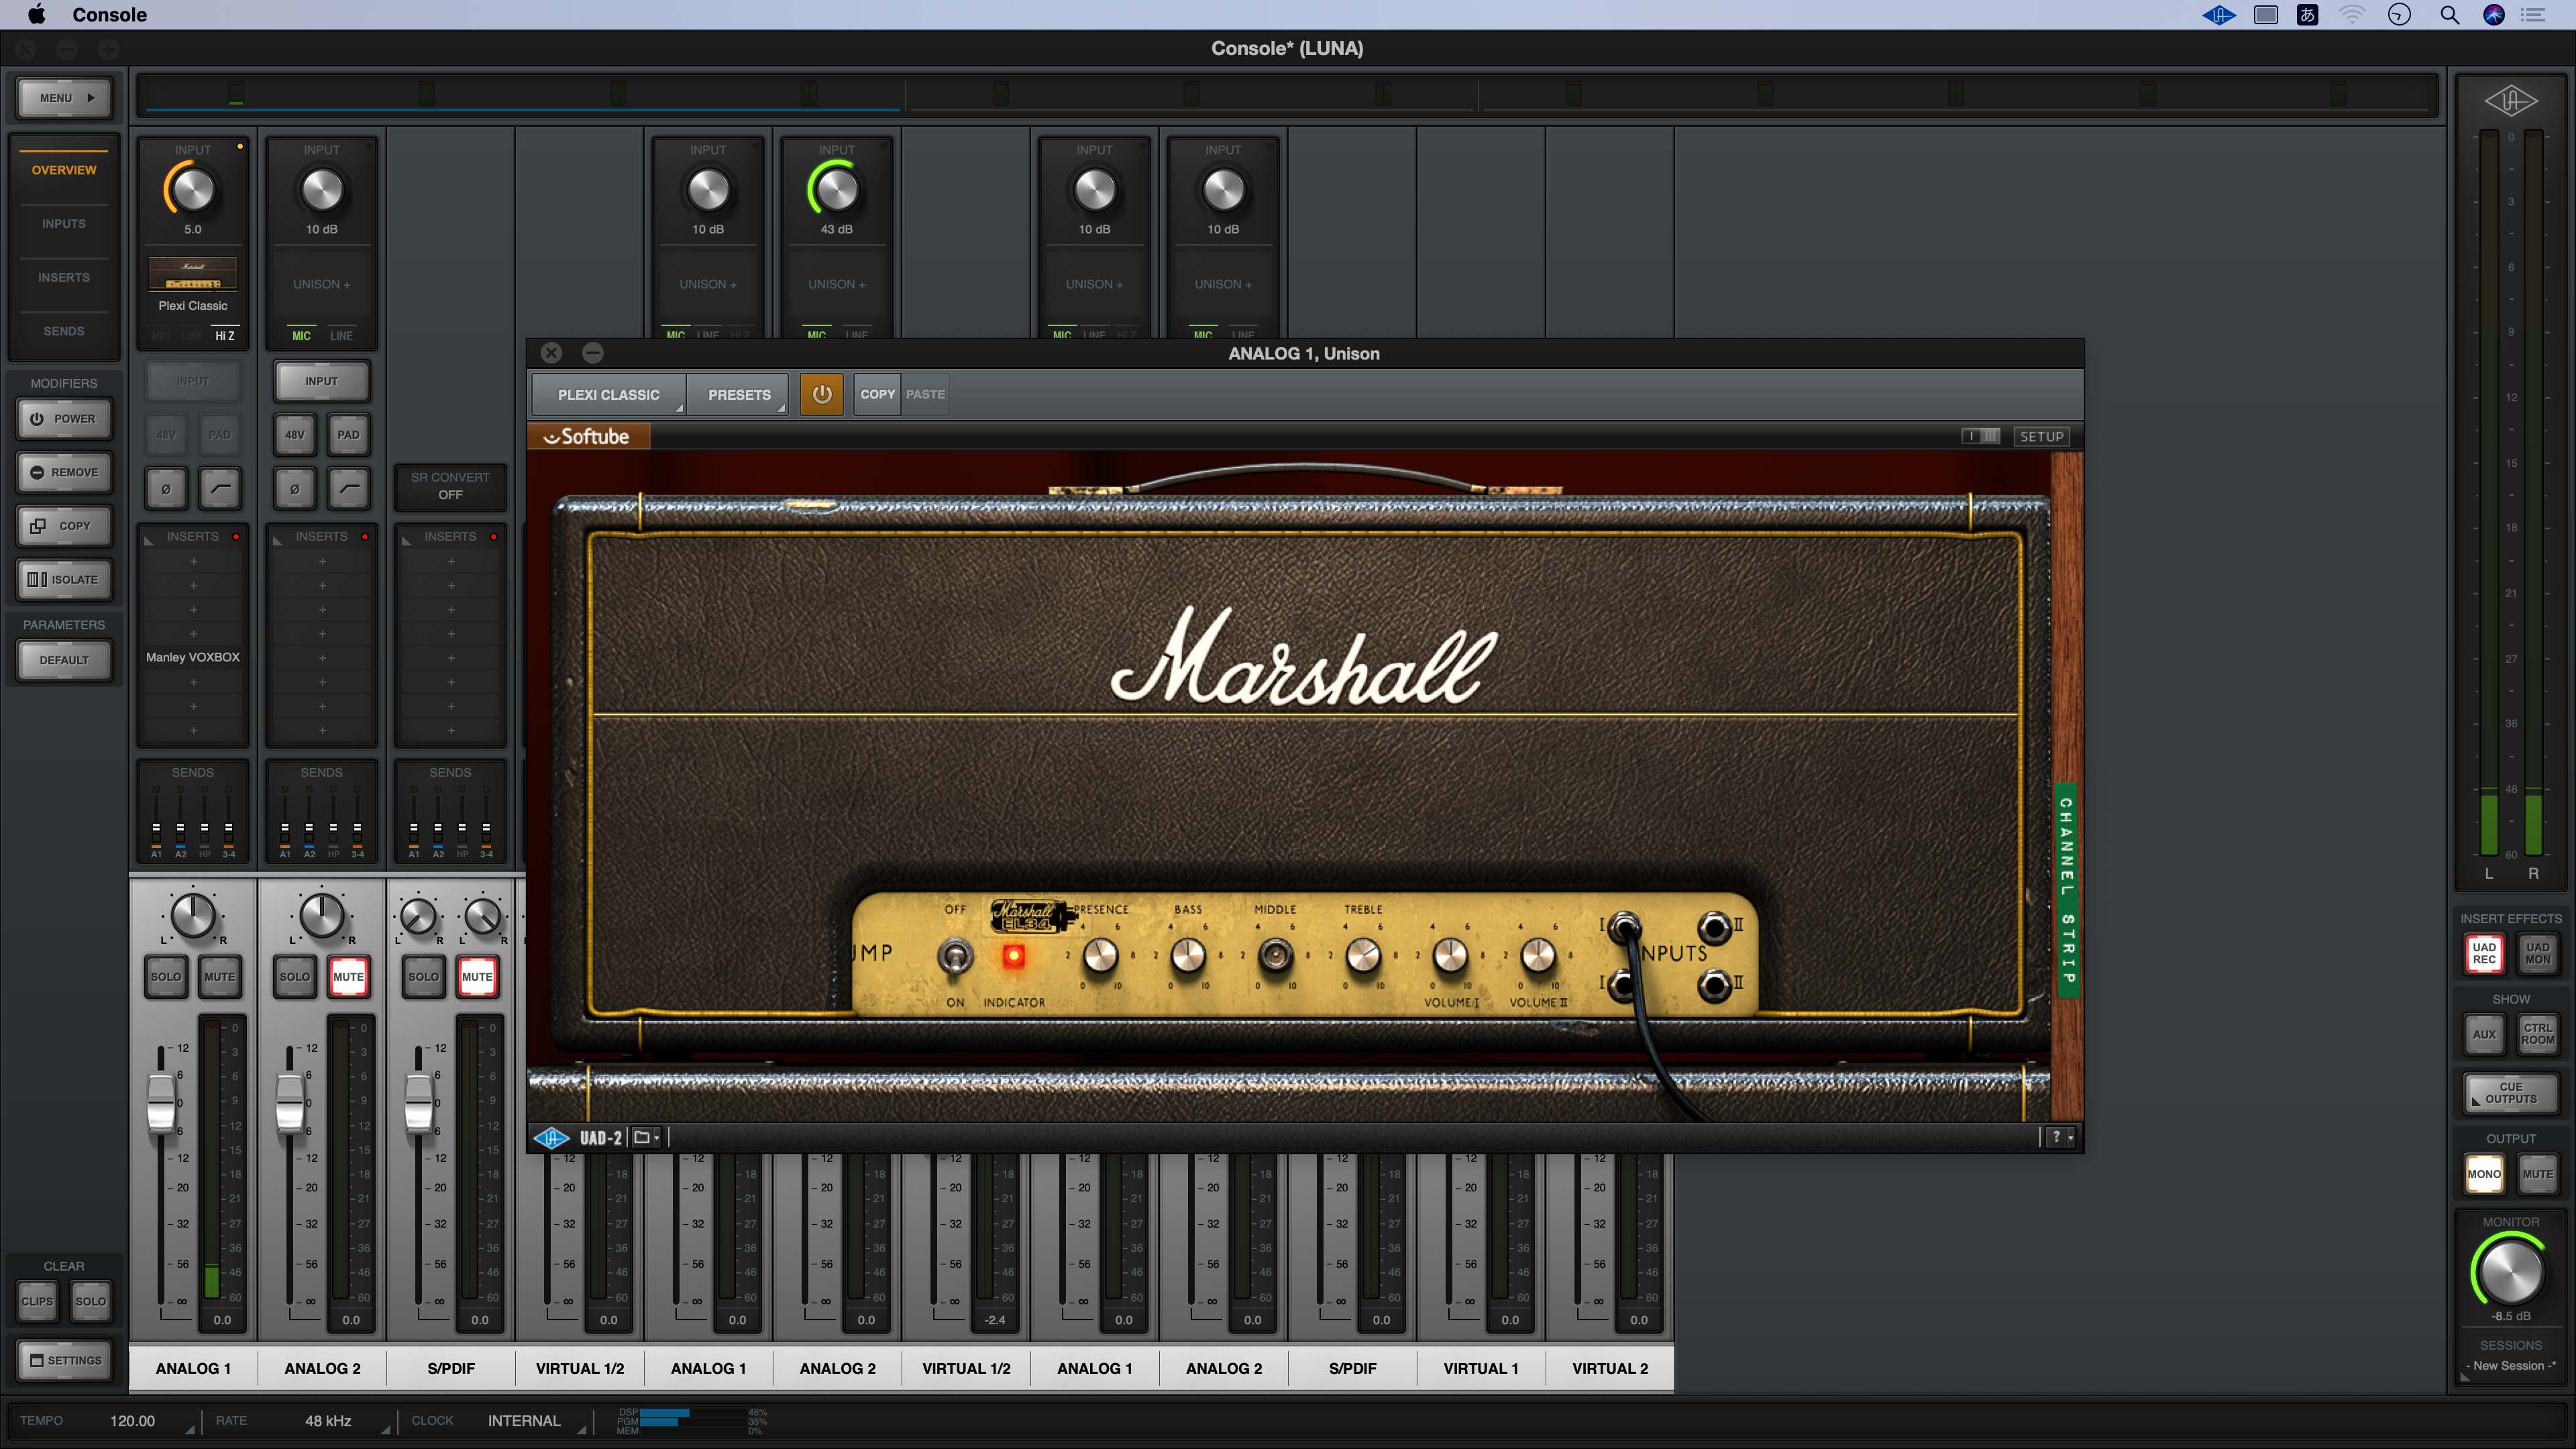This screenshot has height=1449, width=2576.
Task: Switch to the INSERTS view
Action: point(64,277)
